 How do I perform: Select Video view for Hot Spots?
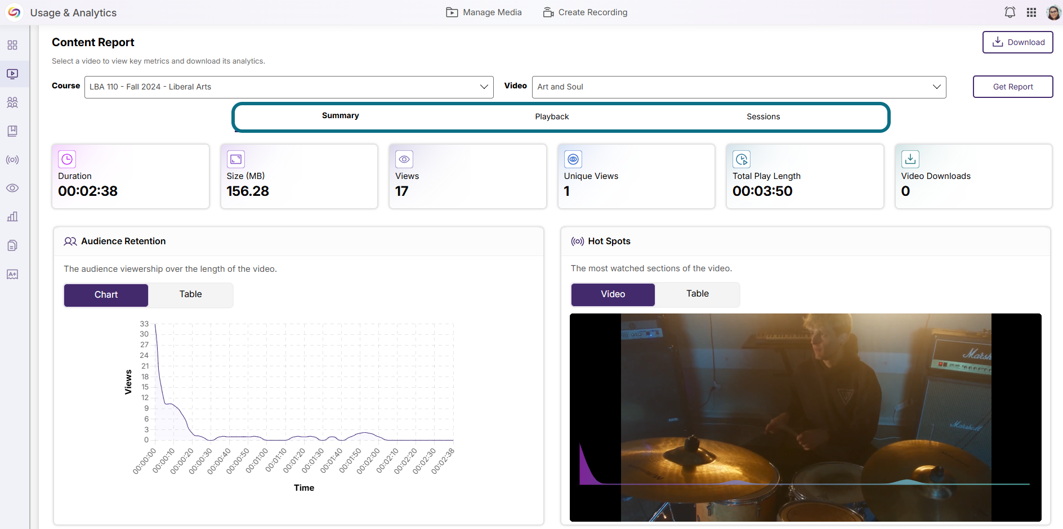click(613, 294)
